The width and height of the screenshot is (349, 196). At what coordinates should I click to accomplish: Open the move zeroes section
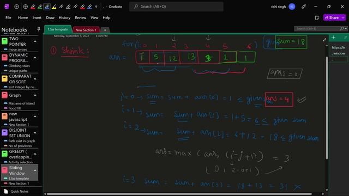click(x=17, y=50)
